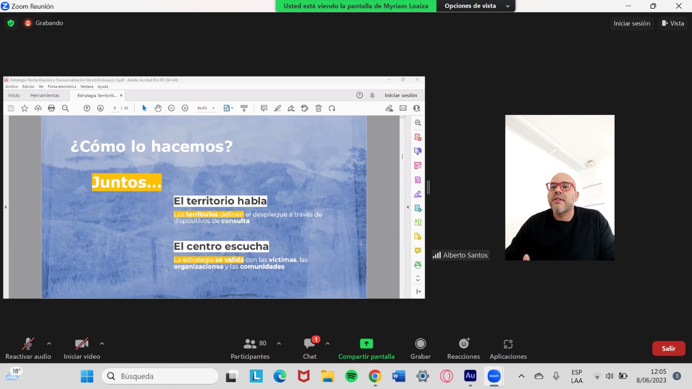Switch to Inicio tab in Acrobat
Screen dimensions: 692x389
pyautogui.click(x=14, y=96)
